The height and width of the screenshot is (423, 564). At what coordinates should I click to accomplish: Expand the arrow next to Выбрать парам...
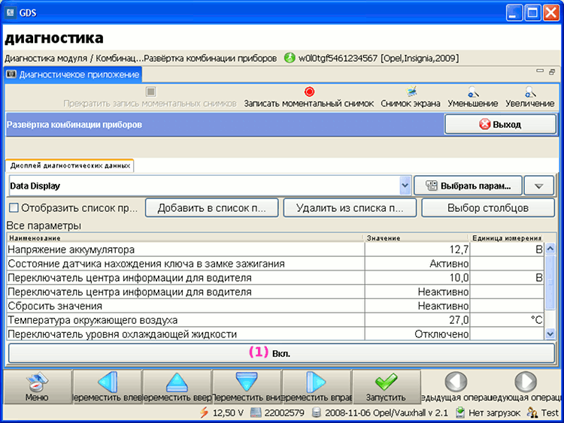(x=538, y=186)
